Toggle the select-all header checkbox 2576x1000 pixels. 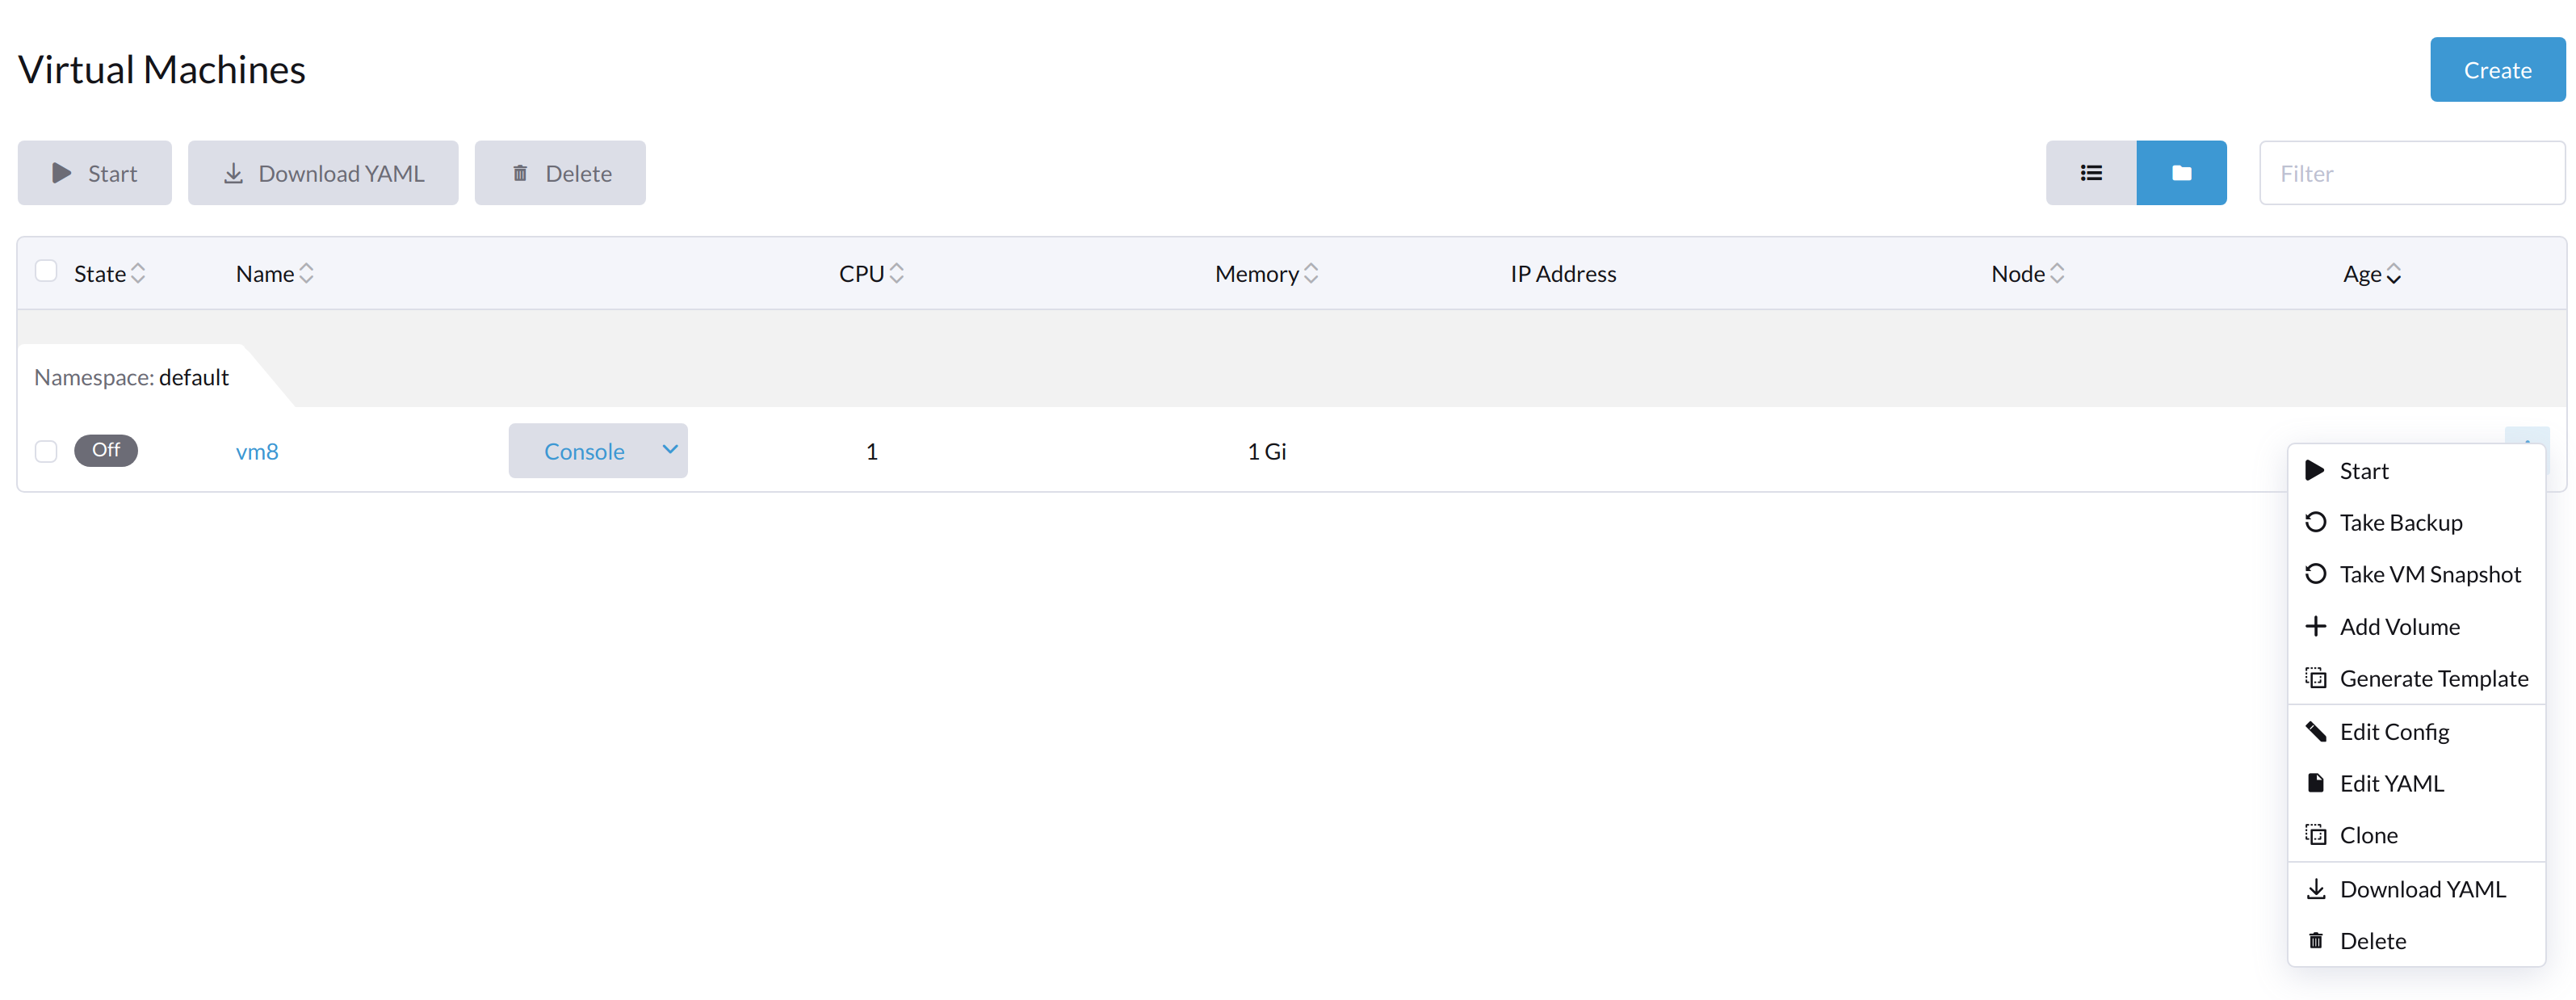(x=46, y=271)
